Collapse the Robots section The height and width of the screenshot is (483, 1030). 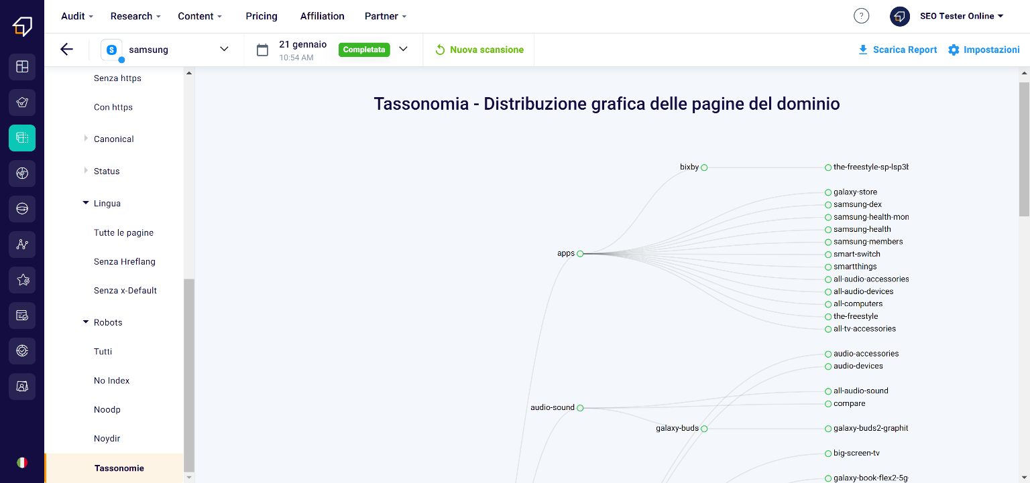coord(86,322)
